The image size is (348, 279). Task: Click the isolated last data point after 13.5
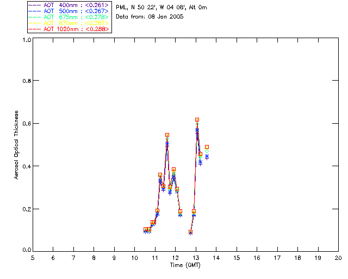point(207,147)
